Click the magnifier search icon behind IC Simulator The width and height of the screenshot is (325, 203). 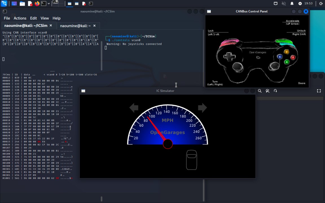[x=260, y=91]
